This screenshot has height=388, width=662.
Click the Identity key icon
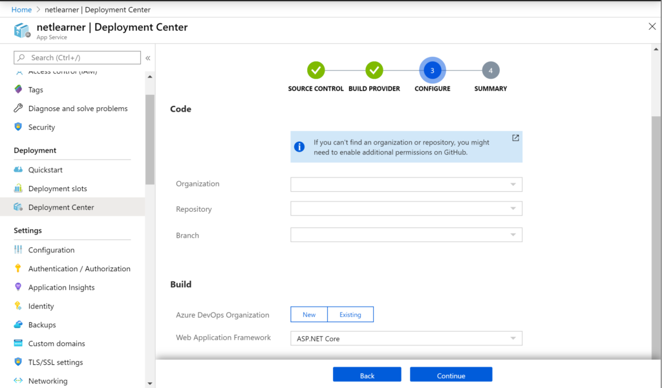(x=18, y=306)
